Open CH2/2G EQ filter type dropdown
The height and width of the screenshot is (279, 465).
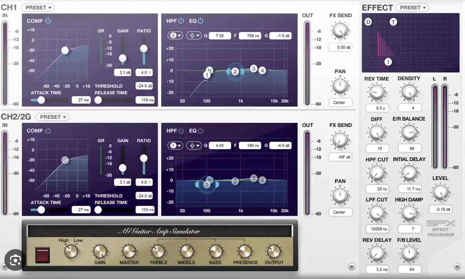(x=194, y=146)
